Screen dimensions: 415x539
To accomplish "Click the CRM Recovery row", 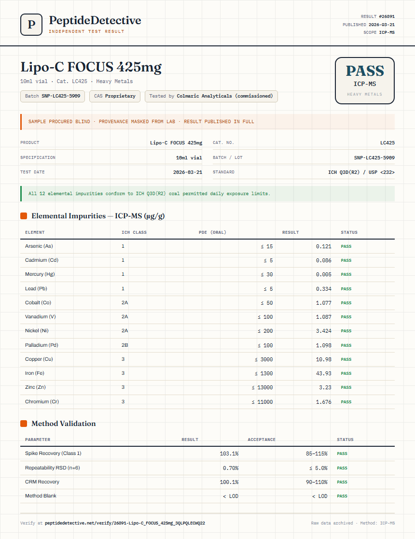I will pyautogui.click(x=207, y=482).
